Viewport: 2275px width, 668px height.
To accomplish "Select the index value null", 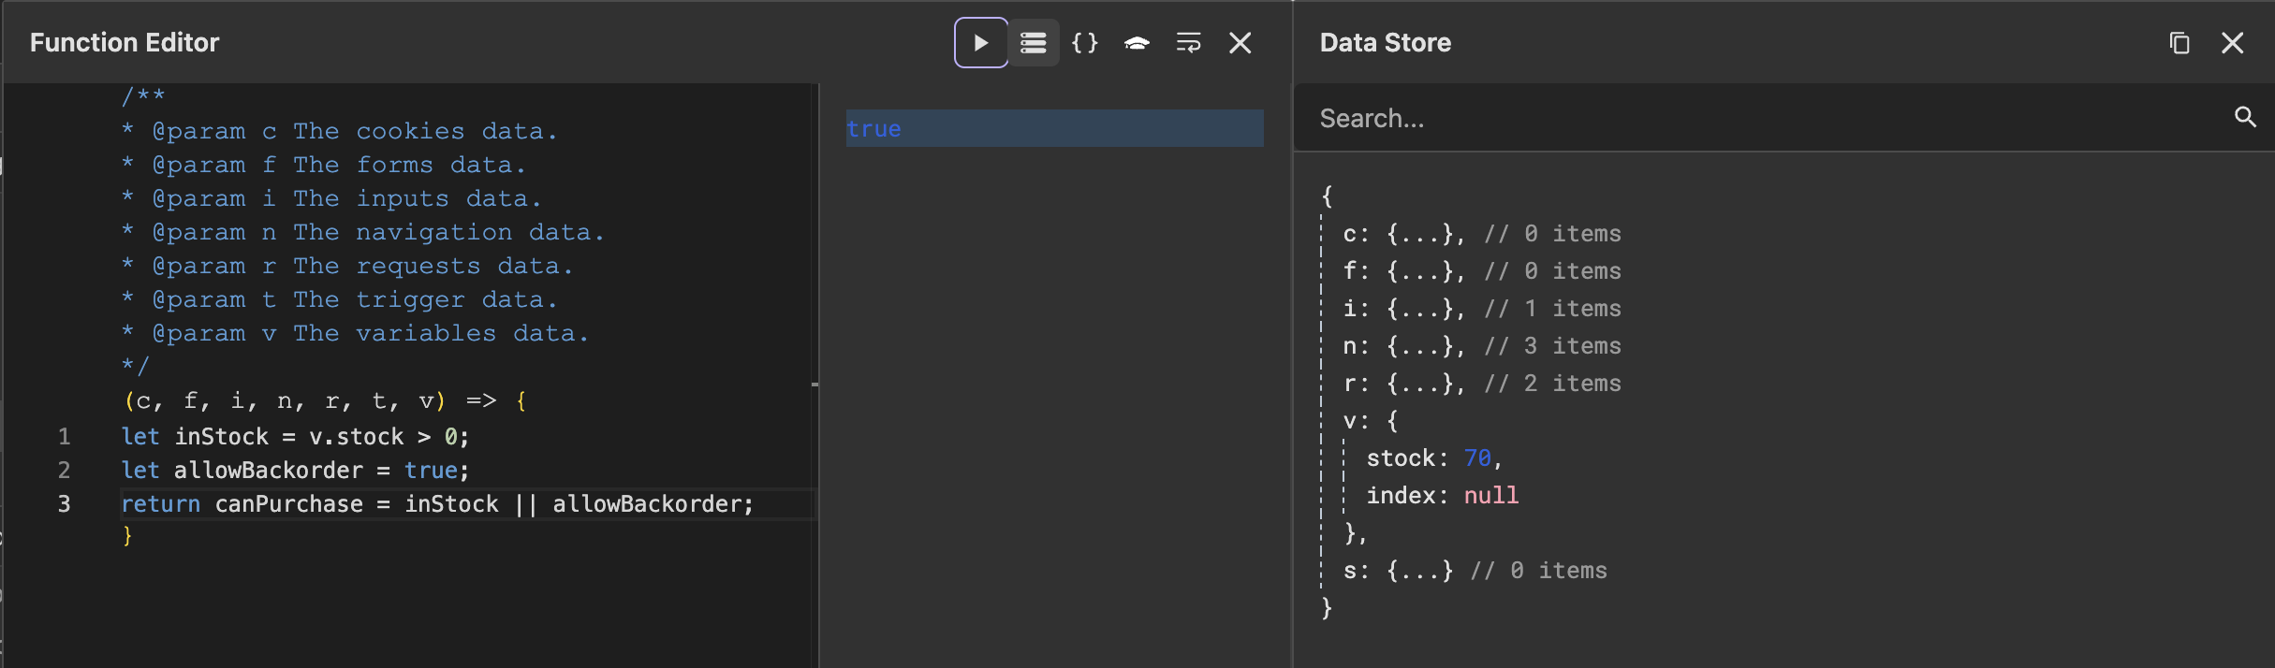I will [1491, 496].
